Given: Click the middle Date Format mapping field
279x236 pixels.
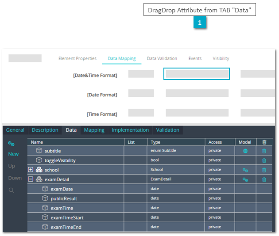Looking at the screenshot, I should 197,93.
